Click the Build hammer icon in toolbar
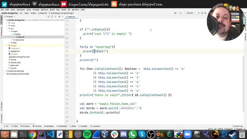Image resolution: width=247 pixels, height=139 pixels. click(x=181, y=13)
